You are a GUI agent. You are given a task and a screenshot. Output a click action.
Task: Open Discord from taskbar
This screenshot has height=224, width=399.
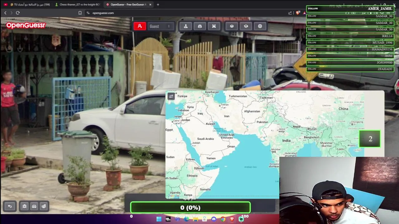[214, 219]
